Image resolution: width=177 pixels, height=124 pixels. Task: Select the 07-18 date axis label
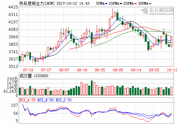pos(28,70)
